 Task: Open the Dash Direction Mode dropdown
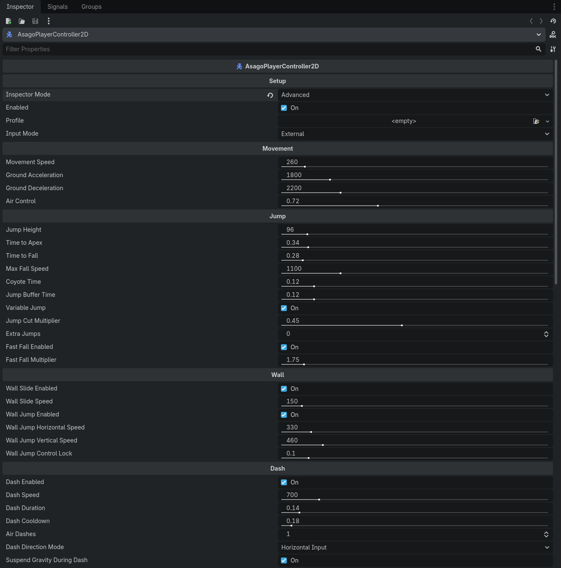pos(415,547)
